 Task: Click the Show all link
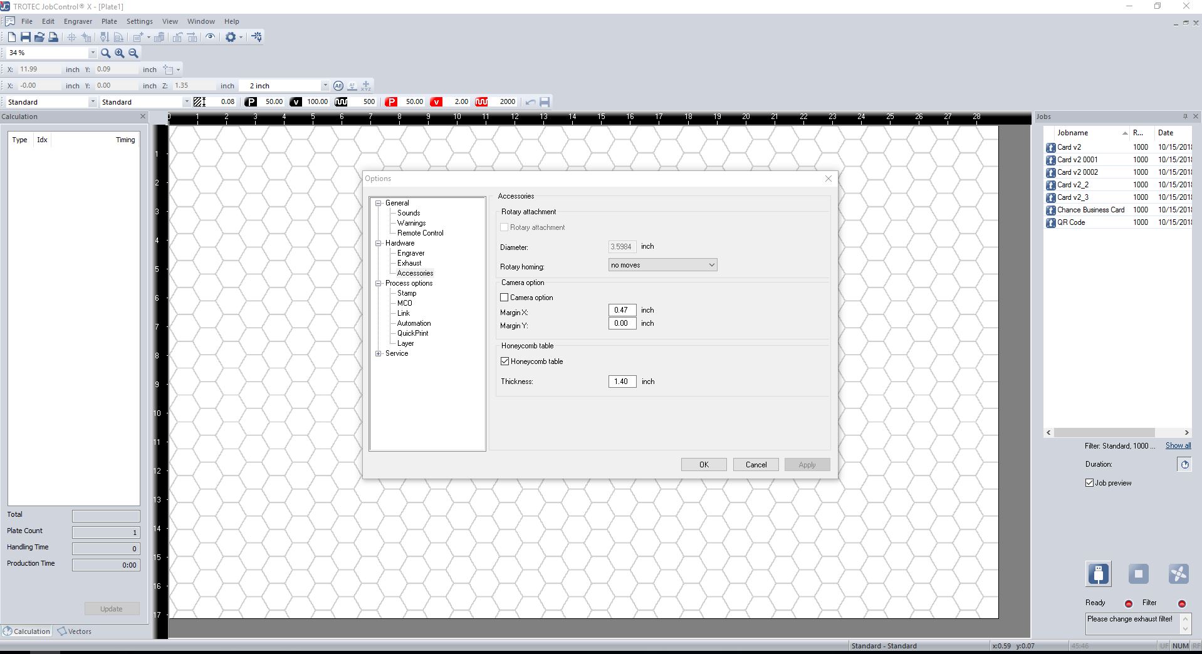tap(1178, 445)
